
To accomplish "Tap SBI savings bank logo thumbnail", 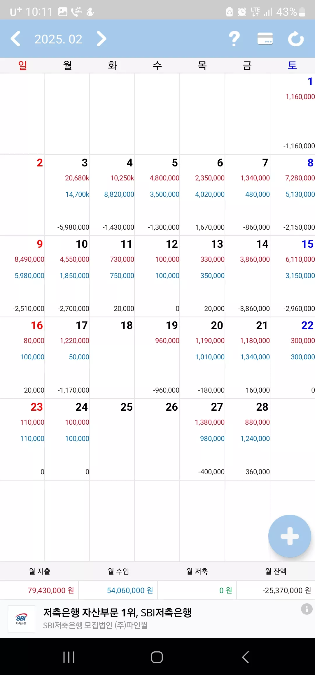I will [21, 619].
